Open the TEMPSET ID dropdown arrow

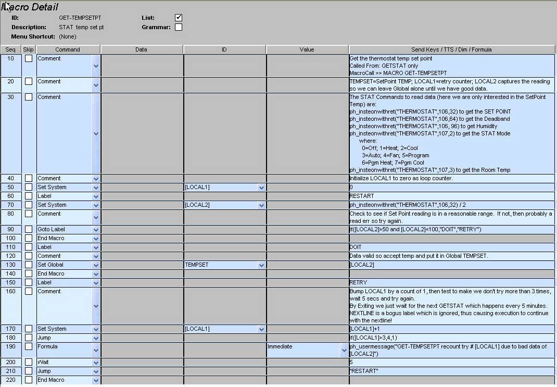tap(261, 265)
